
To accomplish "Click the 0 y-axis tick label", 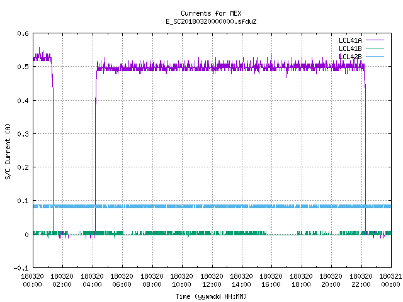I will (x=26, y=235).
